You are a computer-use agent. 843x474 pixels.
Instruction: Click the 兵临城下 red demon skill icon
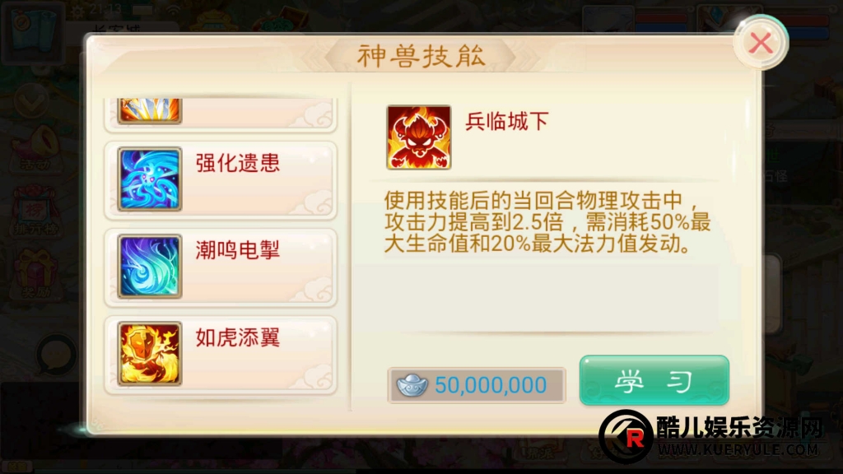pos(419,137)
